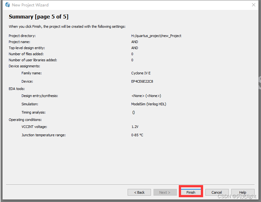Click the junction temperature value 0-85 °C

pos(137,135)
